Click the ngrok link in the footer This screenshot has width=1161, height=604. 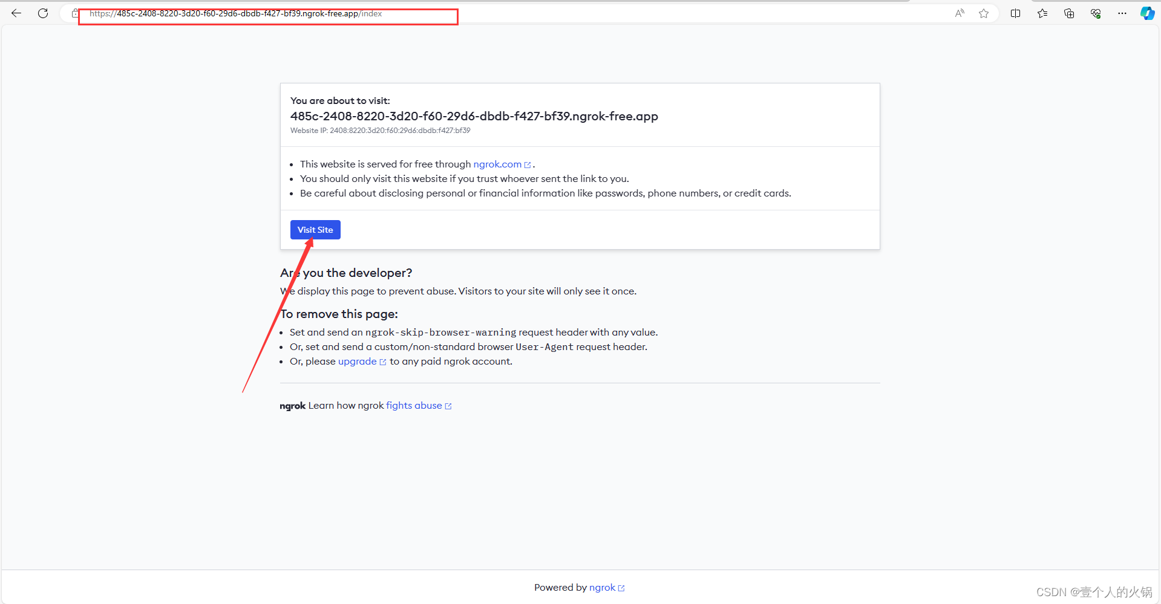click(602, 588)
